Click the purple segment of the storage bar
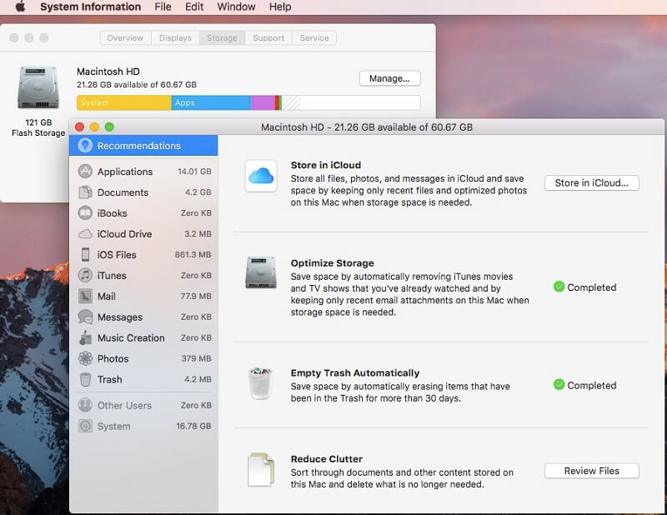The height and width of the screenshot is (515, 667). pos(263,102)
